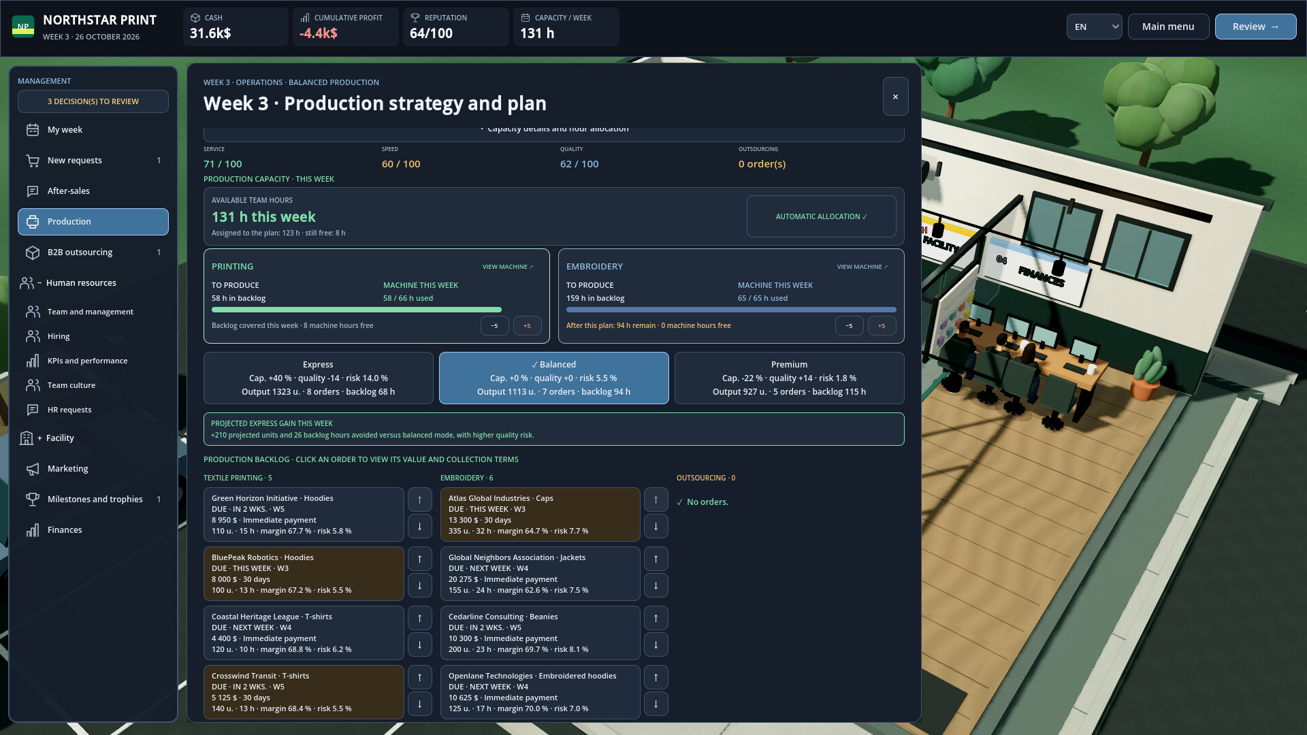The width and height of the screenshot is (1307, 735).
Task: Move Coastal Heritage League order down
Action: tap(420, 644)
